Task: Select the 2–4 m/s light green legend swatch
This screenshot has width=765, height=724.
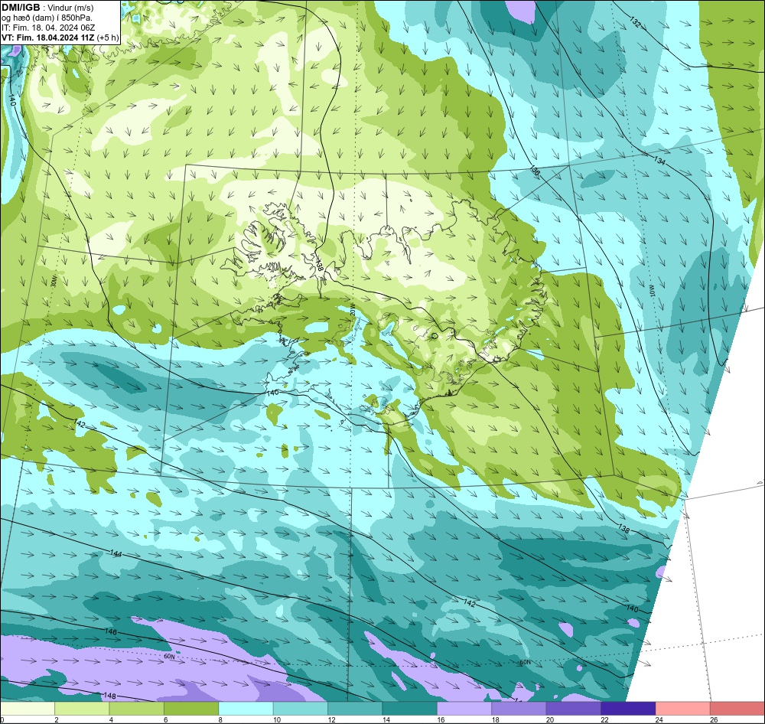Action: tap(82, 709)
